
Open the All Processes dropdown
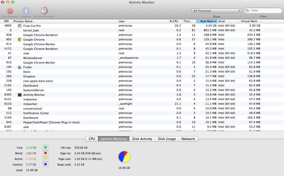[217, 11]
